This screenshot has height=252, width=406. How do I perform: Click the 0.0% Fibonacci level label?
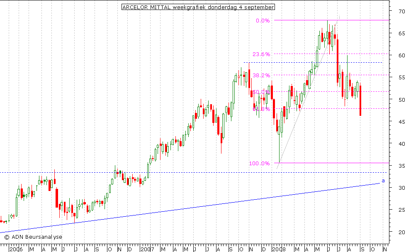tap(263, 20)
